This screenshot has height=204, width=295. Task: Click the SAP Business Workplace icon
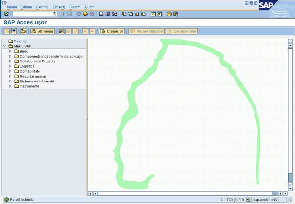point(23,31)
